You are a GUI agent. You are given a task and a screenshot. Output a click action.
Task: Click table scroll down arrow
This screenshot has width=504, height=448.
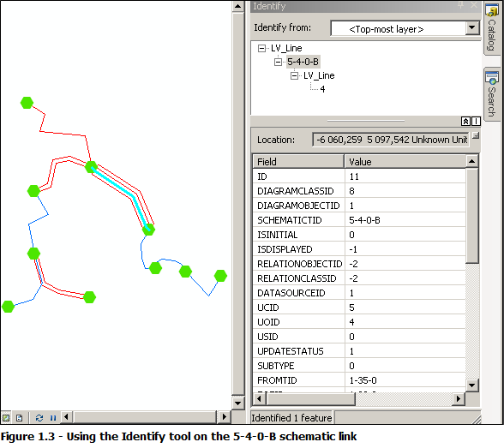click(x=471, y=385)
